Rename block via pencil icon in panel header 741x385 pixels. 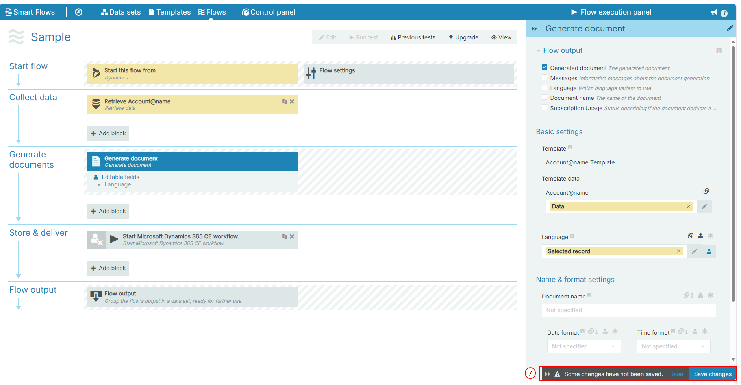coord(730,28)
